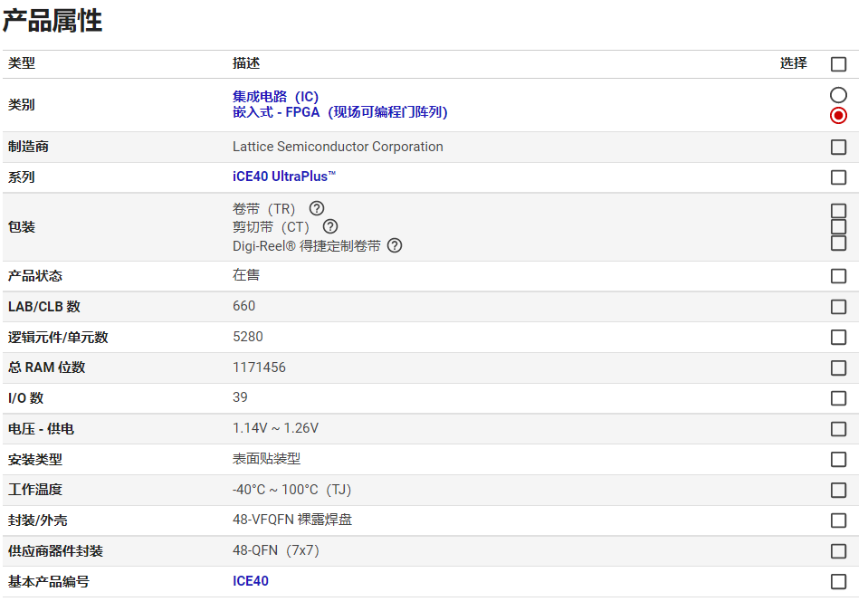Screen dimensions: 868x611
Task: Check the 卷带 (TR) packaging checkbox
Action: [838, 211]
